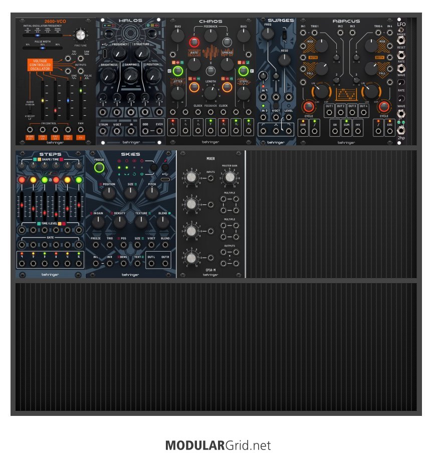Click the 2600-VCO Fine Tune knob
The image size is (437, 456).
80,35
